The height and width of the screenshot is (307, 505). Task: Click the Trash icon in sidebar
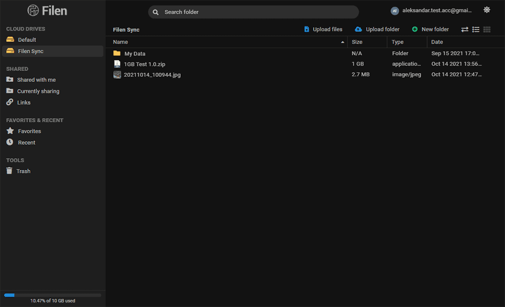(x=9, y=171)
